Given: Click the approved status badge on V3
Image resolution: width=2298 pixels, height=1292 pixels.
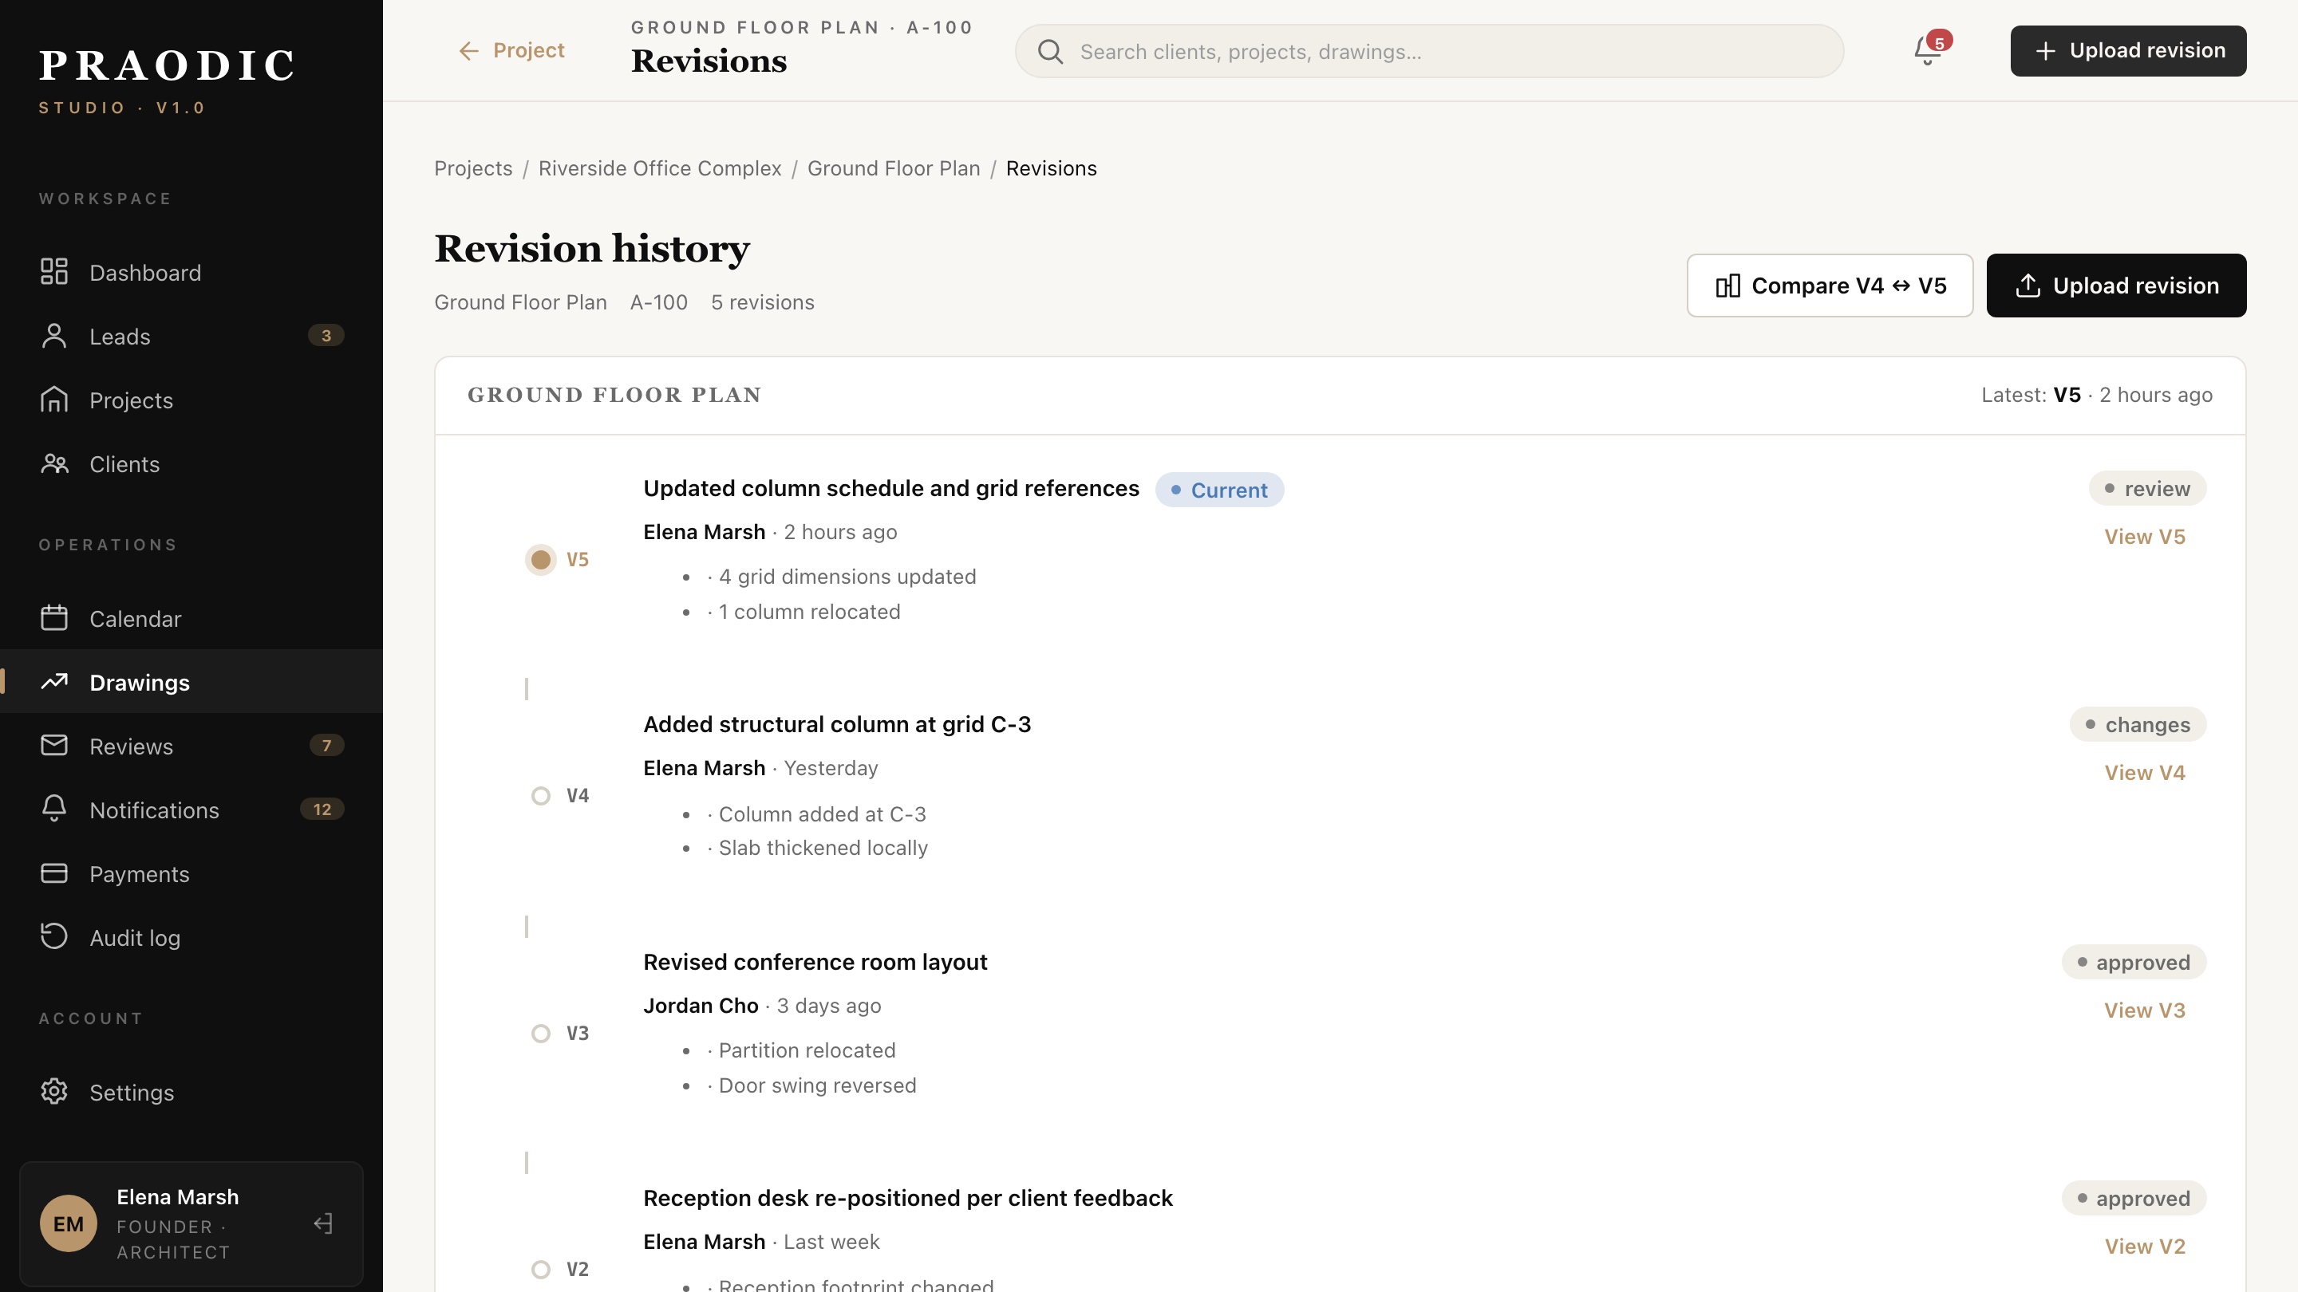Looking at the screenshot, I should (x=2133, y=962).
